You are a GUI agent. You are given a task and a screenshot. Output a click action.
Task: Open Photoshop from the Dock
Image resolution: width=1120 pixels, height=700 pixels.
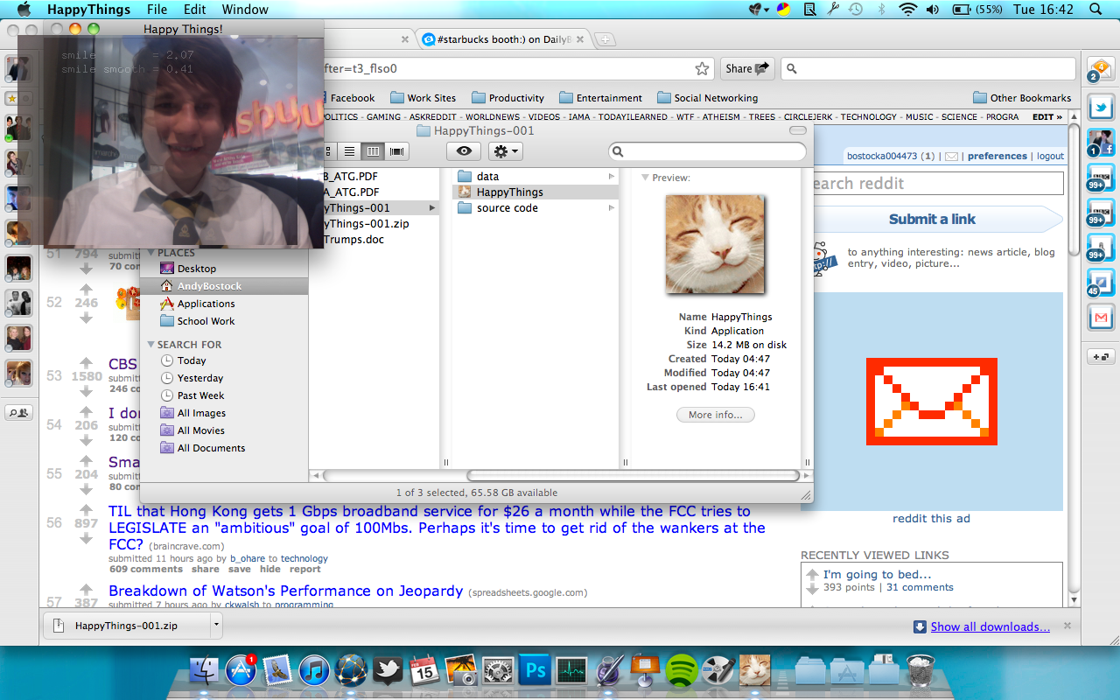(533, 671)
